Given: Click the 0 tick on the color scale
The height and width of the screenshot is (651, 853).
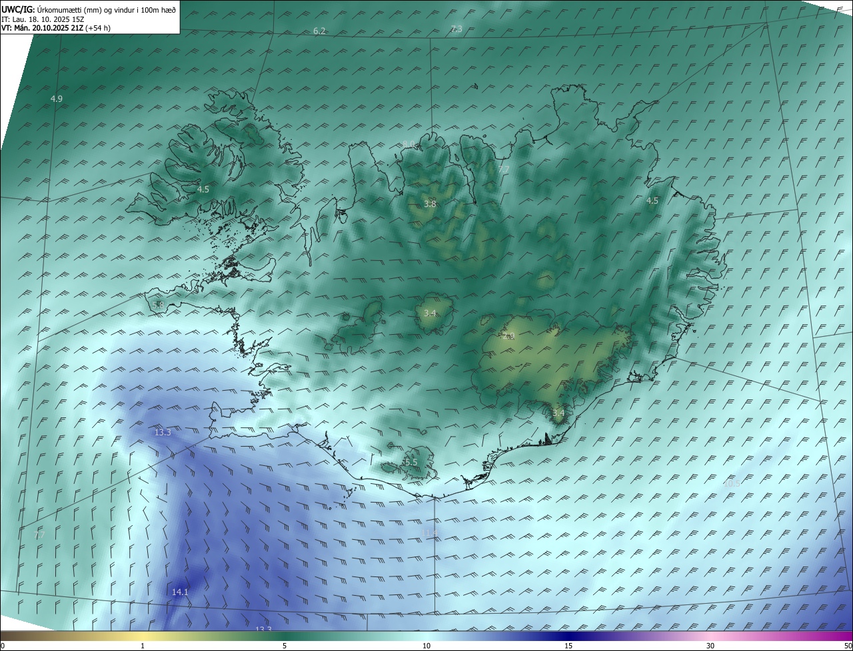Looking at the screenshot, I should point(3,646).
